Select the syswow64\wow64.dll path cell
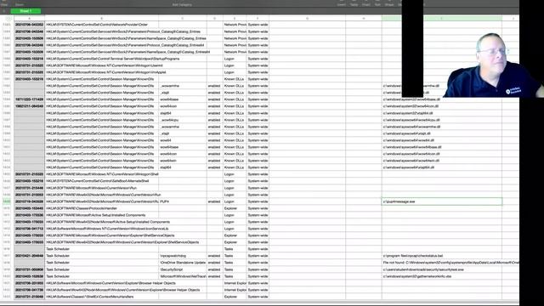544x306 pixels. point(442,140)
